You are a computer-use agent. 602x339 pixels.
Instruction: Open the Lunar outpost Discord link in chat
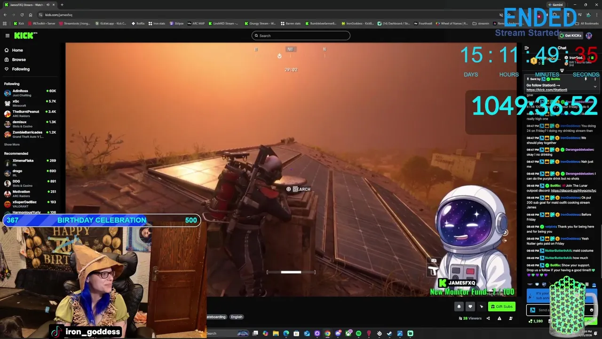click(573, 191)
